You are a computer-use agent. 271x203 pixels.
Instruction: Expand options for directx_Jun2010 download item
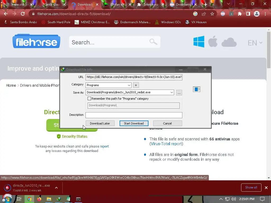56,188
